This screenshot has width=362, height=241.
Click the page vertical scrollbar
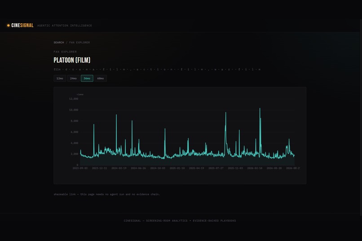click(361, 117)
